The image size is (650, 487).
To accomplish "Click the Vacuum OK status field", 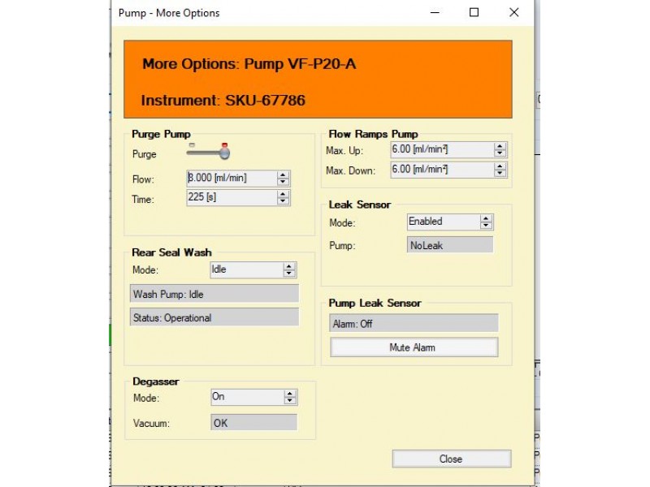I will pos(253,423).
